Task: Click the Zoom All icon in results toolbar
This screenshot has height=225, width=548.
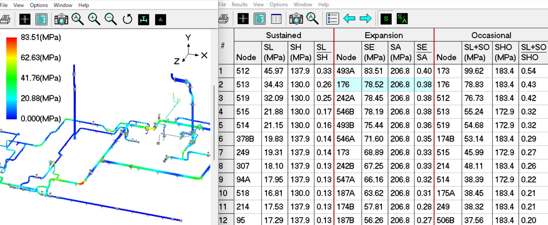Action: tap(313, 19)
